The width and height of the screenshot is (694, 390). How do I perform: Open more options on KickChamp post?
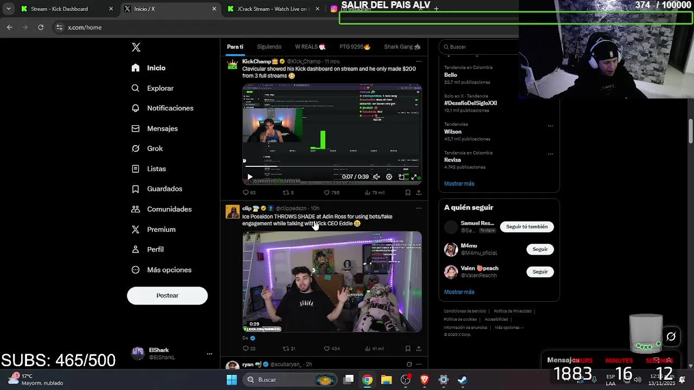pyautogui.click(x=418, y=62)
